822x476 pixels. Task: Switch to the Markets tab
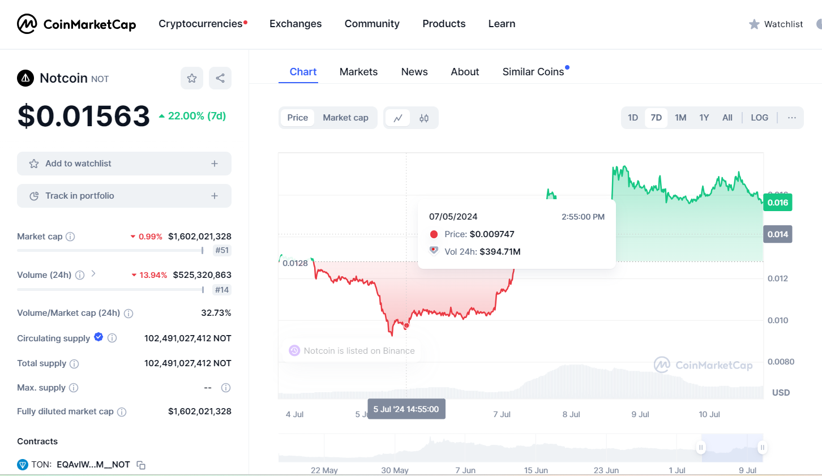coord(358,71)
